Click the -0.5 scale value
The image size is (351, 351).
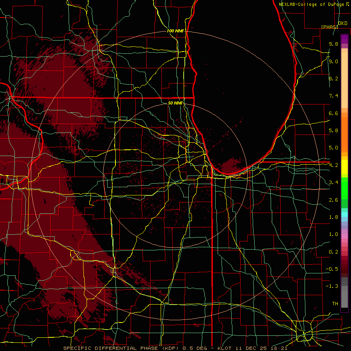(x=332, y=269)
